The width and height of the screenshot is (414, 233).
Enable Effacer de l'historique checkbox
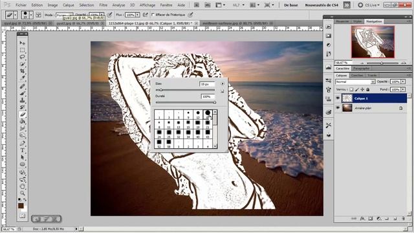(x=153, y=15)
